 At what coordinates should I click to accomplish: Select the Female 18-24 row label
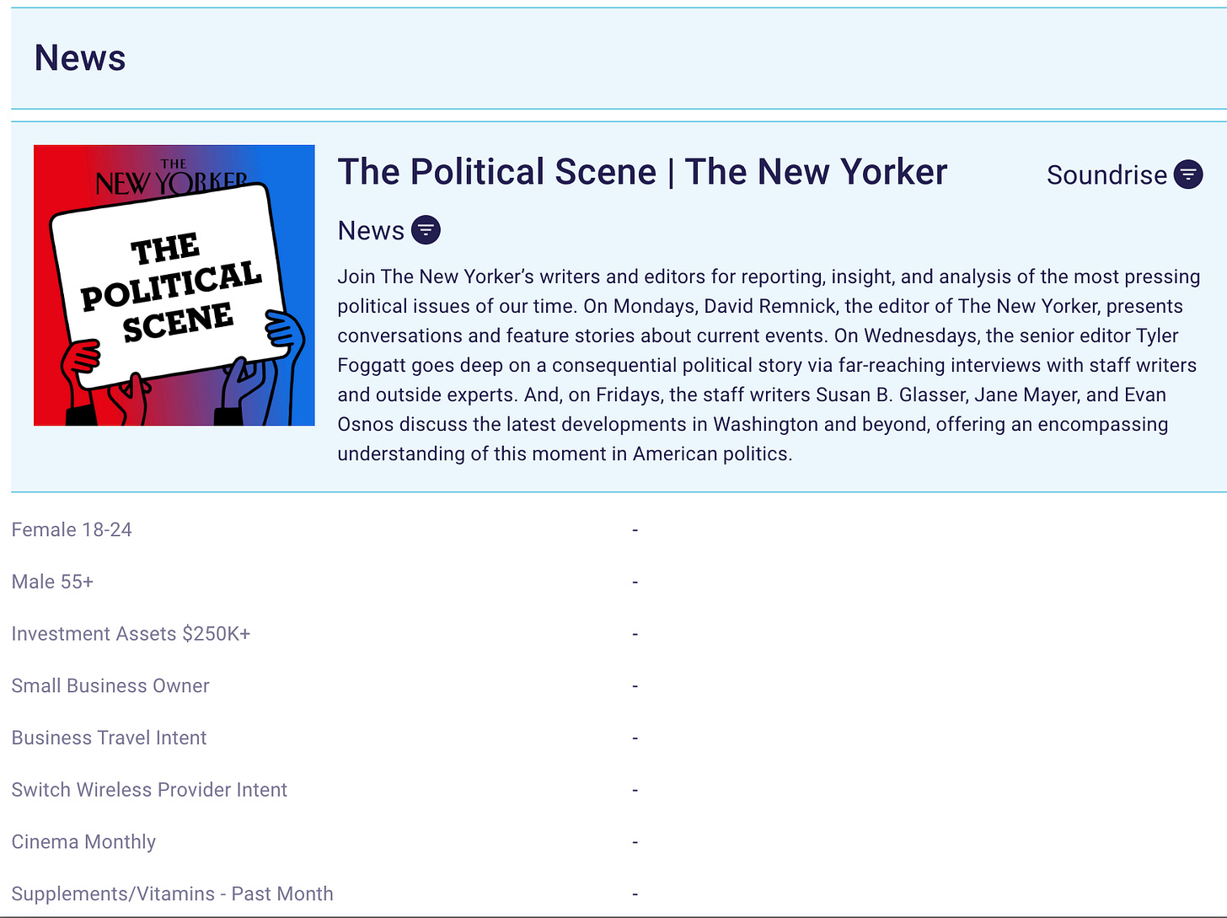tap(72, 529)
